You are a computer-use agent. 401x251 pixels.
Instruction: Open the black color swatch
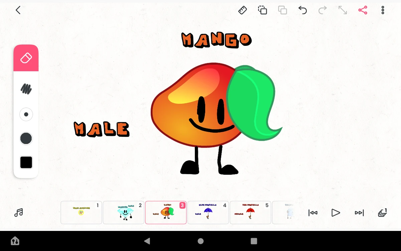26,162
